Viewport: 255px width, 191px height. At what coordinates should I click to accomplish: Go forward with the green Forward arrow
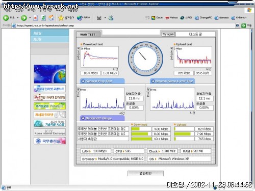24,18
